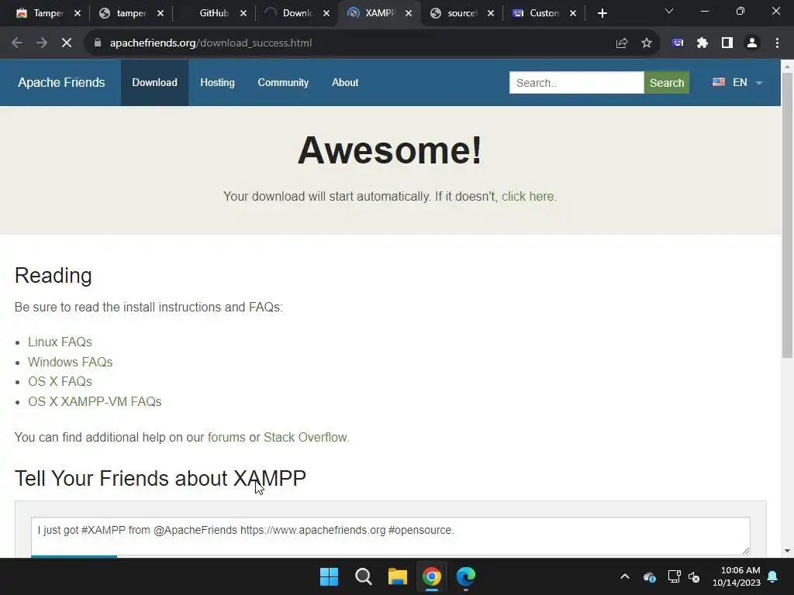Open the Windows FAQs link
This screenshot has height=595, width=794.
(70, 363)
